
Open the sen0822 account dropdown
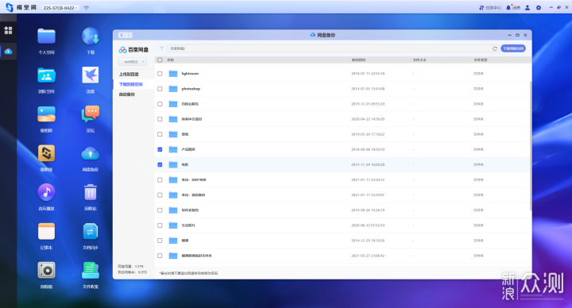point(133,62)
